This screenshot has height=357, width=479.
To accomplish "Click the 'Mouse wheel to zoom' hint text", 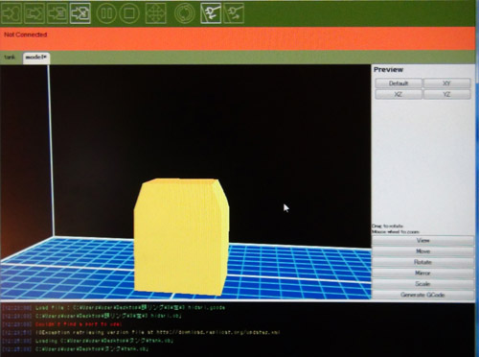I will (x=396, y=231).
